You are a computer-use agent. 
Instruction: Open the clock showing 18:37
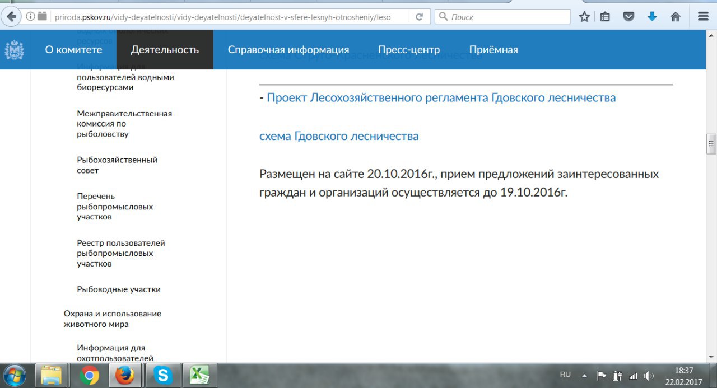[684, 371]
